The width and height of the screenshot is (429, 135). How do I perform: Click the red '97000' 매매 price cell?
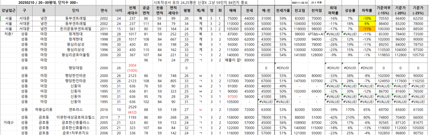(233, 96)
